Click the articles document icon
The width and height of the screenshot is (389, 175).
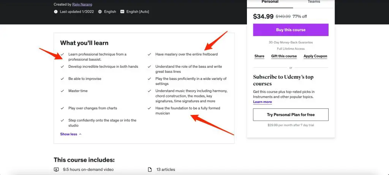(x=150, y=170)
